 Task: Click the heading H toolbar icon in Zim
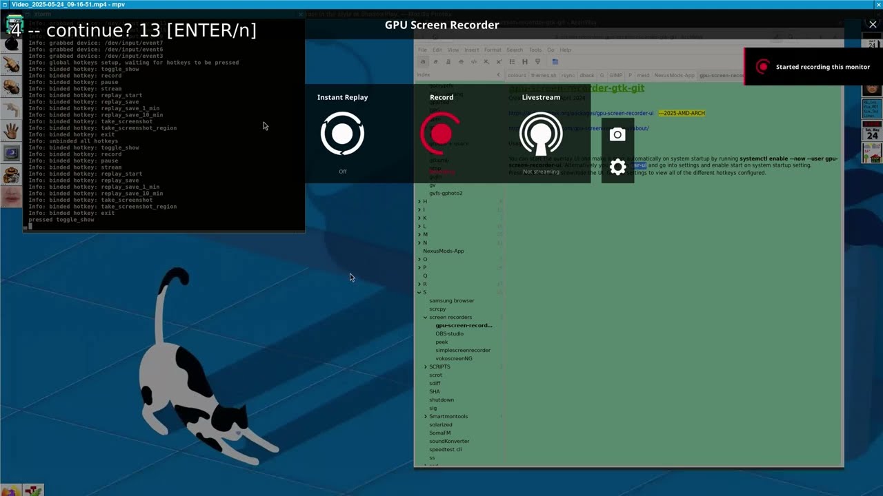click(525, 61)
